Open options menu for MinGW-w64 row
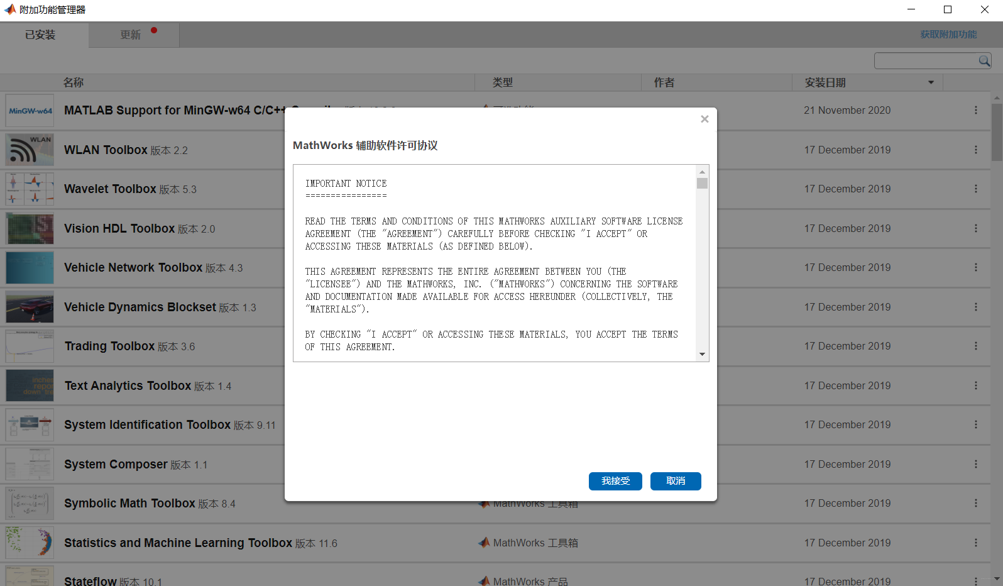The width and height of the screenshot is (1003, 586). (976, 110)
